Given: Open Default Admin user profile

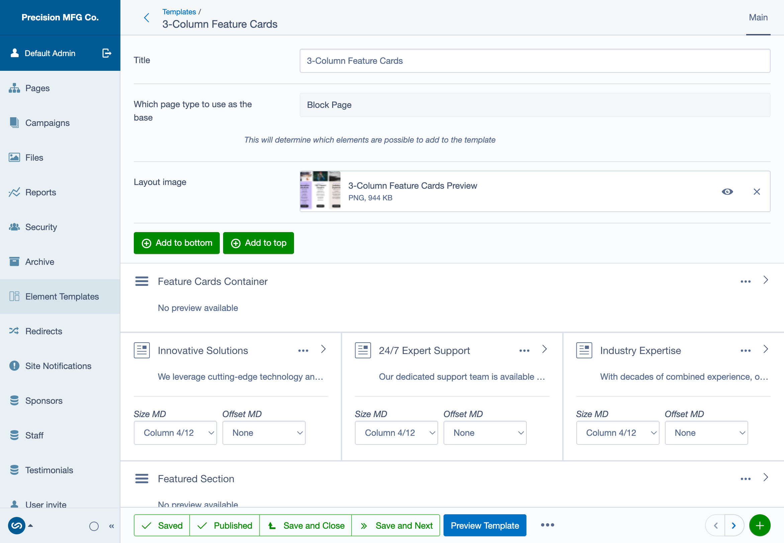Looking at the screenshot, I should pos(43,53).
